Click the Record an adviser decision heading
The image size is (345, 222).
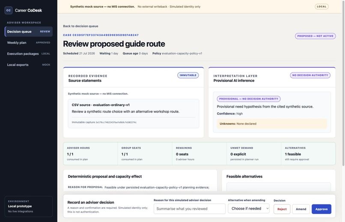click(91, 202)
